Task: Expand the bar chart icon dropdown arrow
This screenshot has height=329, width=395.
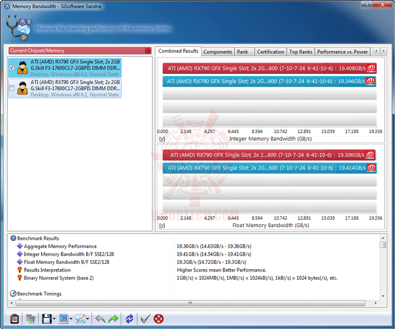Action: pyautogui.click(x=71, y=319)
